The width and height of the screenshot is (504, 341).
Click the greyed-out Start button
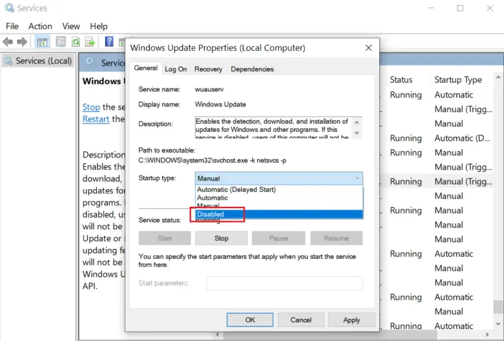pyautogui.click(x=164, y=238)
